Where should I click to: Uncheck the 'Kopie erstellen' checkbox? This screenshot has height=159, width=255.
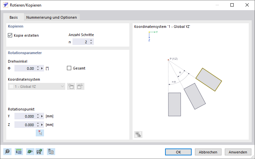click(10, 35)
